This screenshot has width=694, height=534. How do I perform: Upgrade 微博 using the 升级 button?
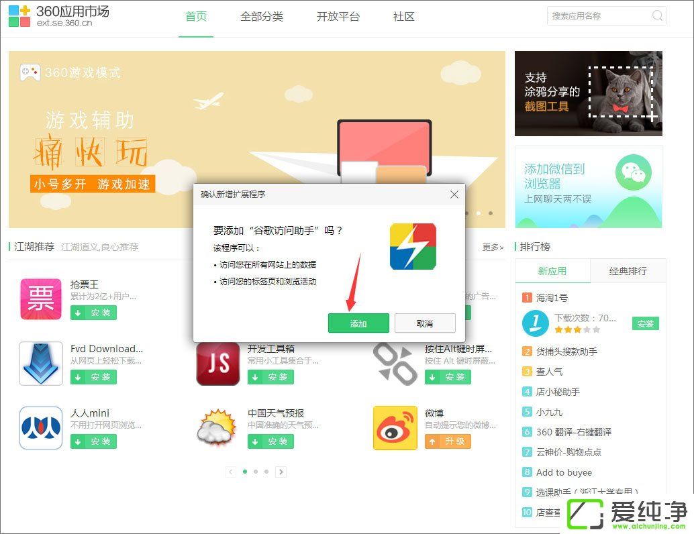click(x=448, y=441)
